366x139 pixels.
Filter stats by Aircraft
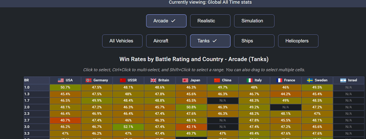(x=167, y=41)
